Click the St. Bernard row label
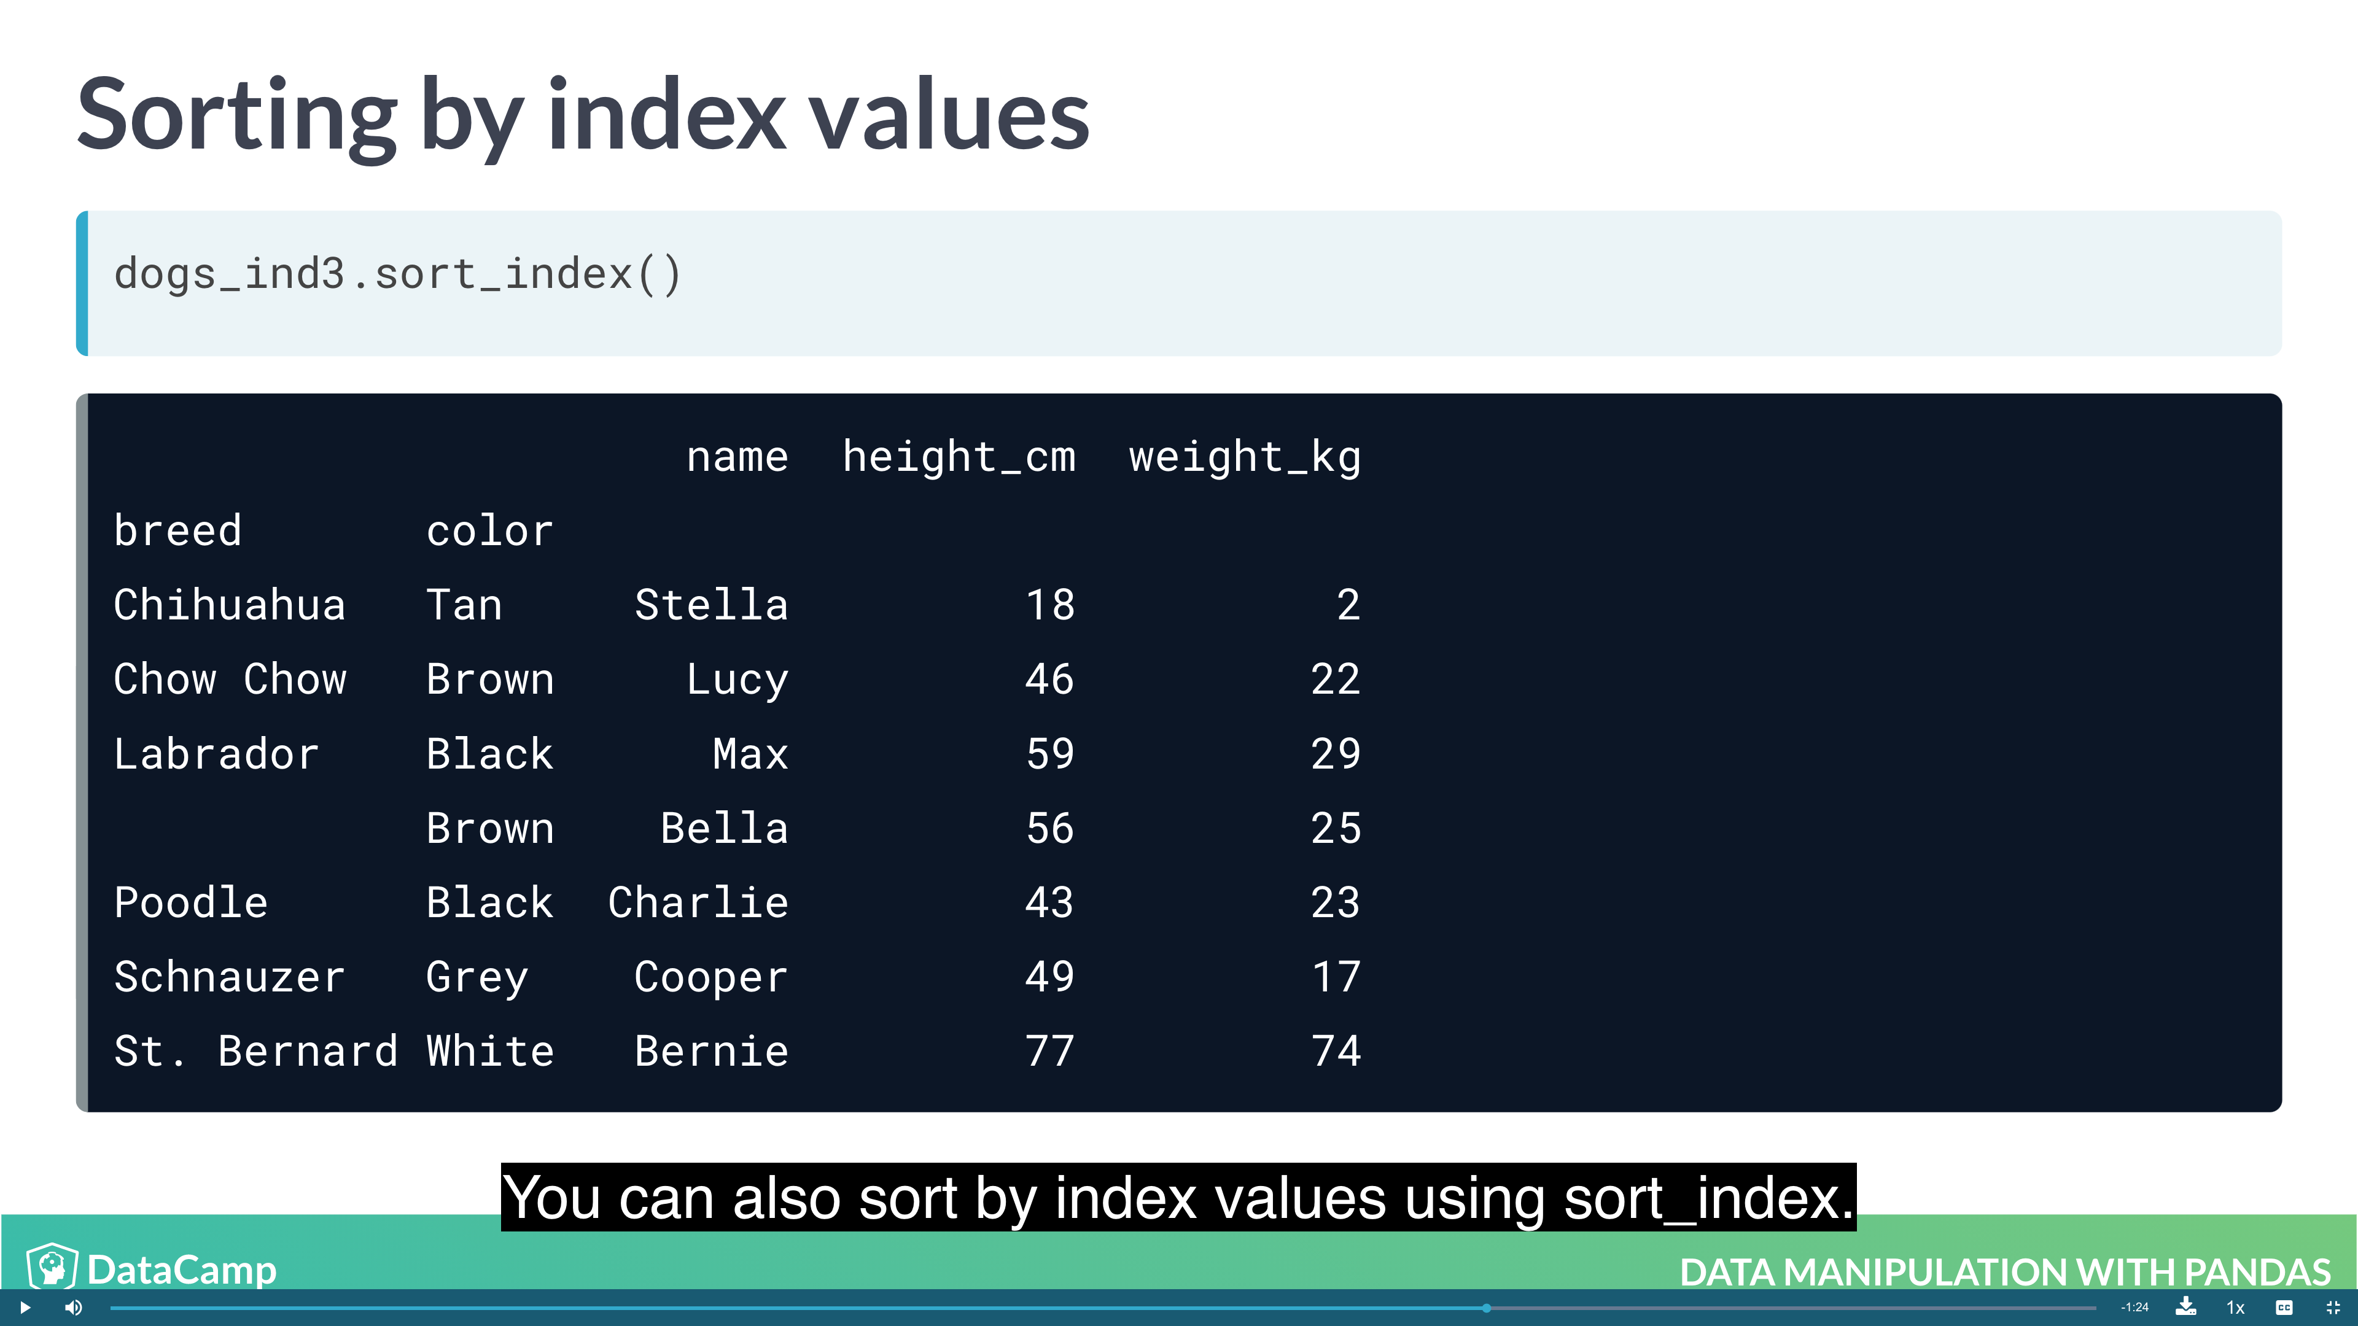 (x=255, y=1050)
